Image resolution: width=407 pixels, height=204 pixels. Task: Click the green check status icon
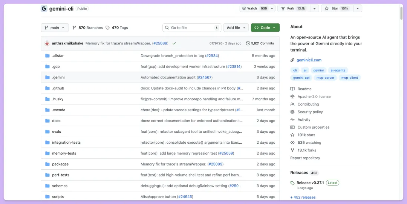tap(174, 43)
